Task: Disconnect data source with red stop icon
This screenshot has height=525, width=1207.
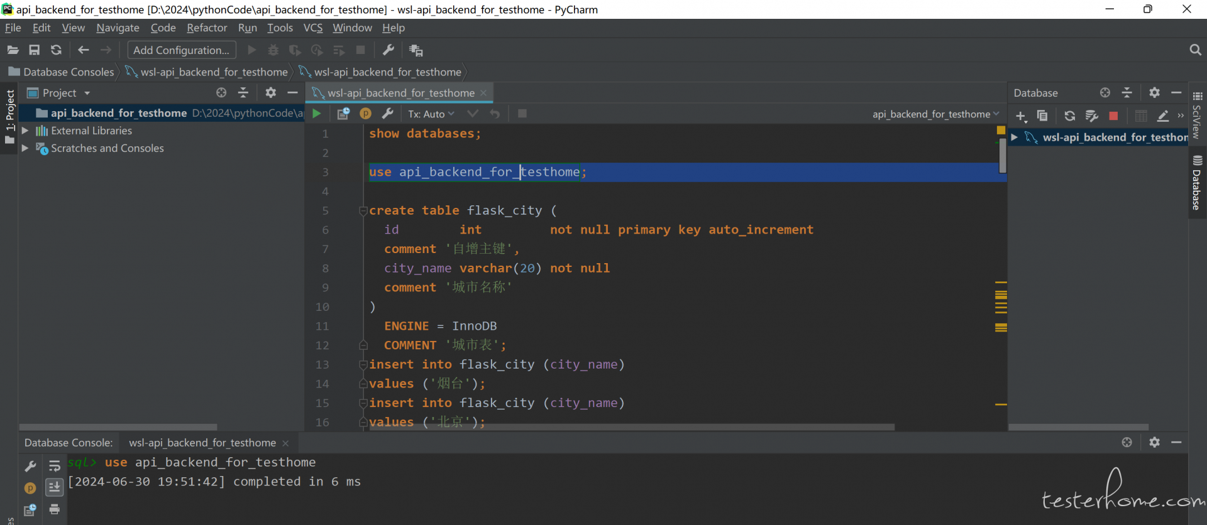Action: (1113, 116)
